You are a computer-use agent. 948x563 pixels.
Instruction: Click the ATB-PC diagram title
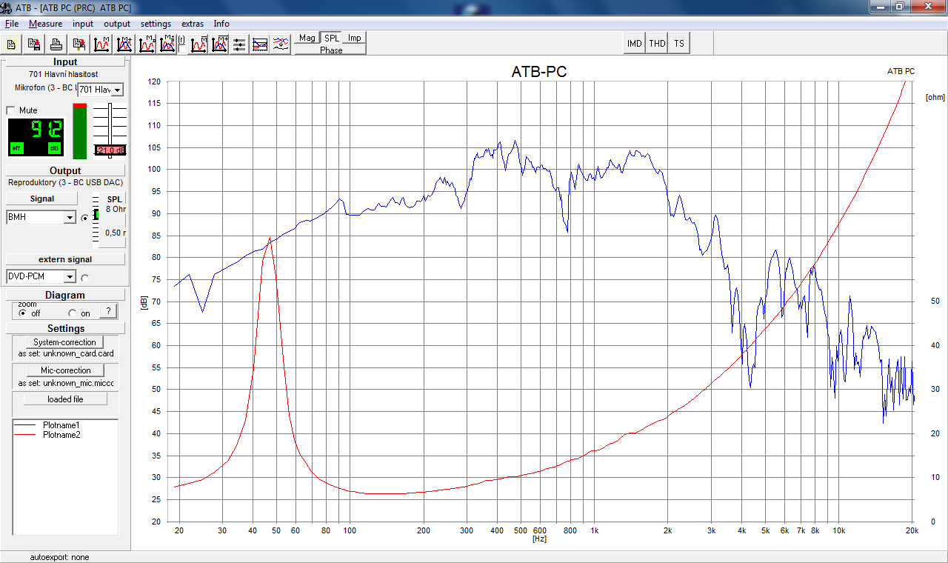539,72
